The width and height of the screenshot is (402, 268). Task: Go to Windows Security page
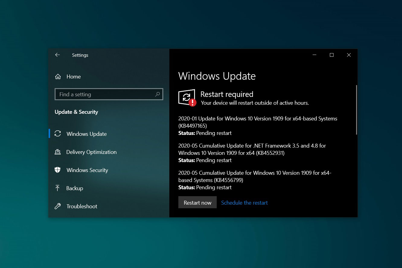pyautogui.click(x=109, y=170)
